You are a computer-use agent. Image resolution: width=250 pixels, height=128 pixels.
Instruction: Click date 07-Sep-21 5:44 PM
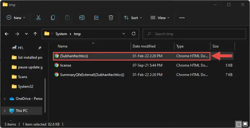(148, 65)
